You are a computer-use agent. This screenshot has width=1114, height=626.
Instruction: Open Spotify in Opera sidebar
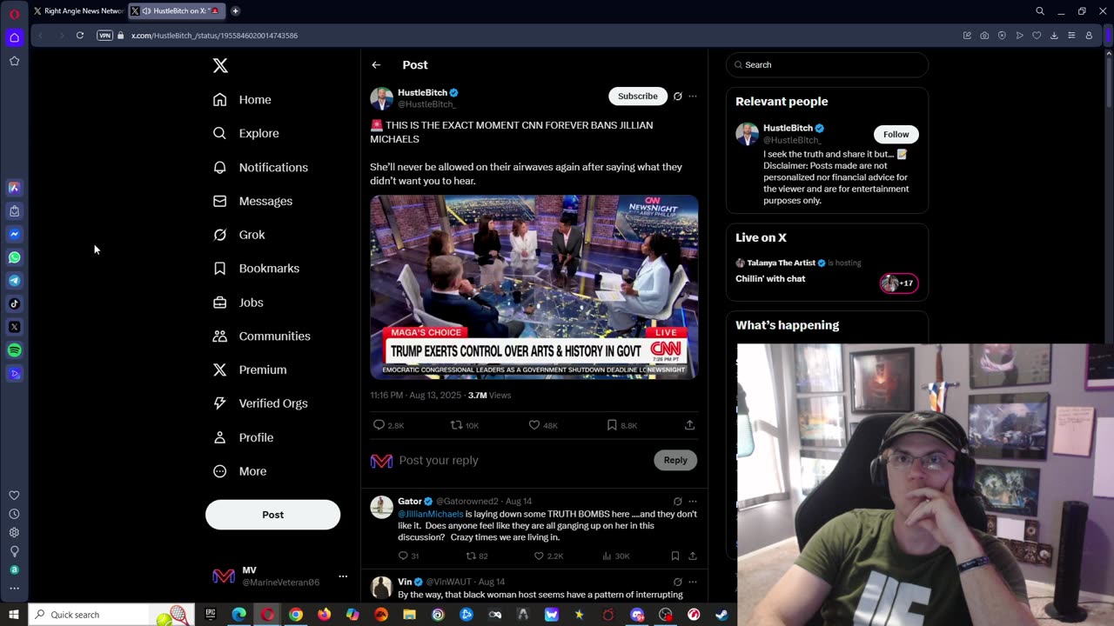click(14, 350)
